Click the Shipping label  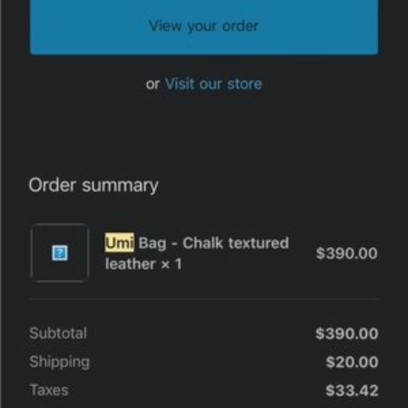click(60, 362)
